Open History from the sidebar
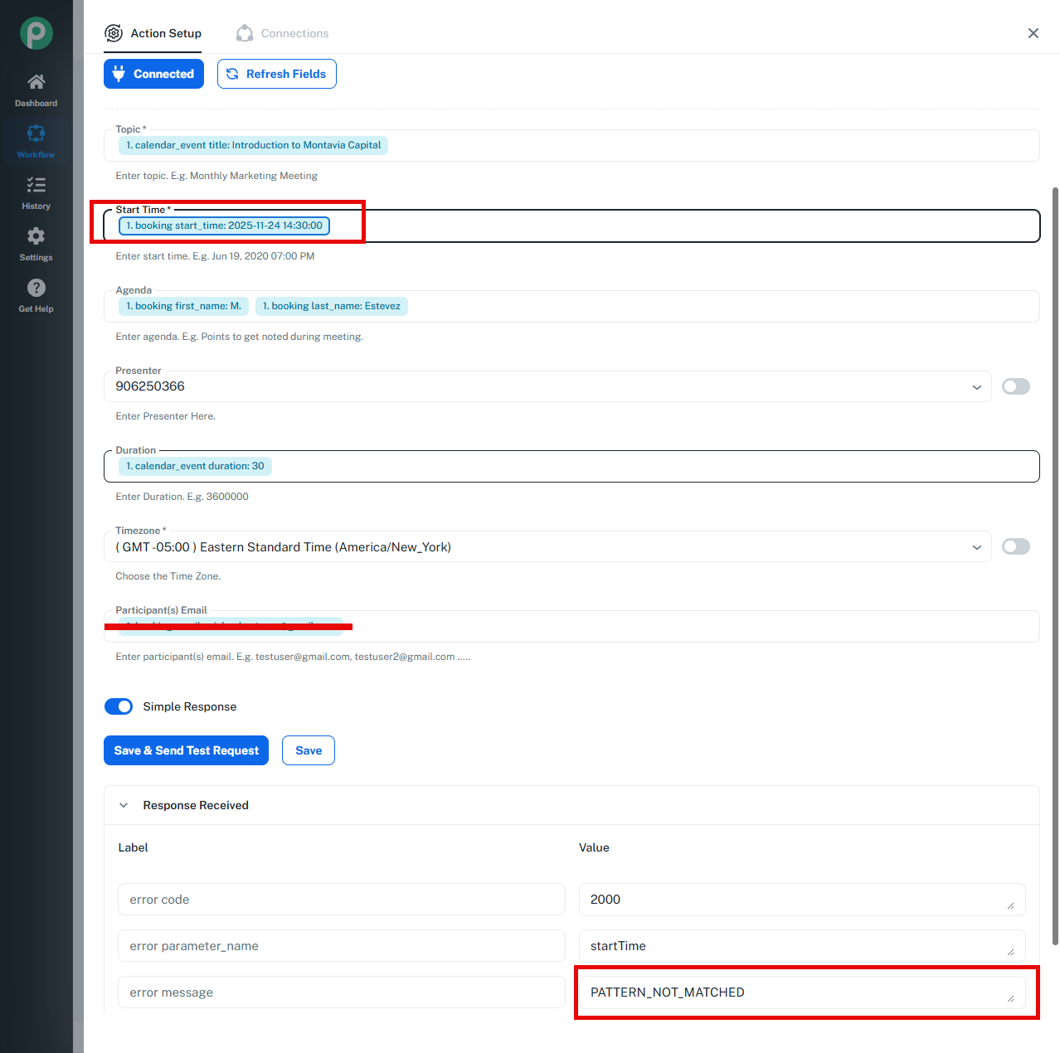Image resolution: width=1060 pixels, height=1053 pixels. pyautogui.click(x=36, y=186)
